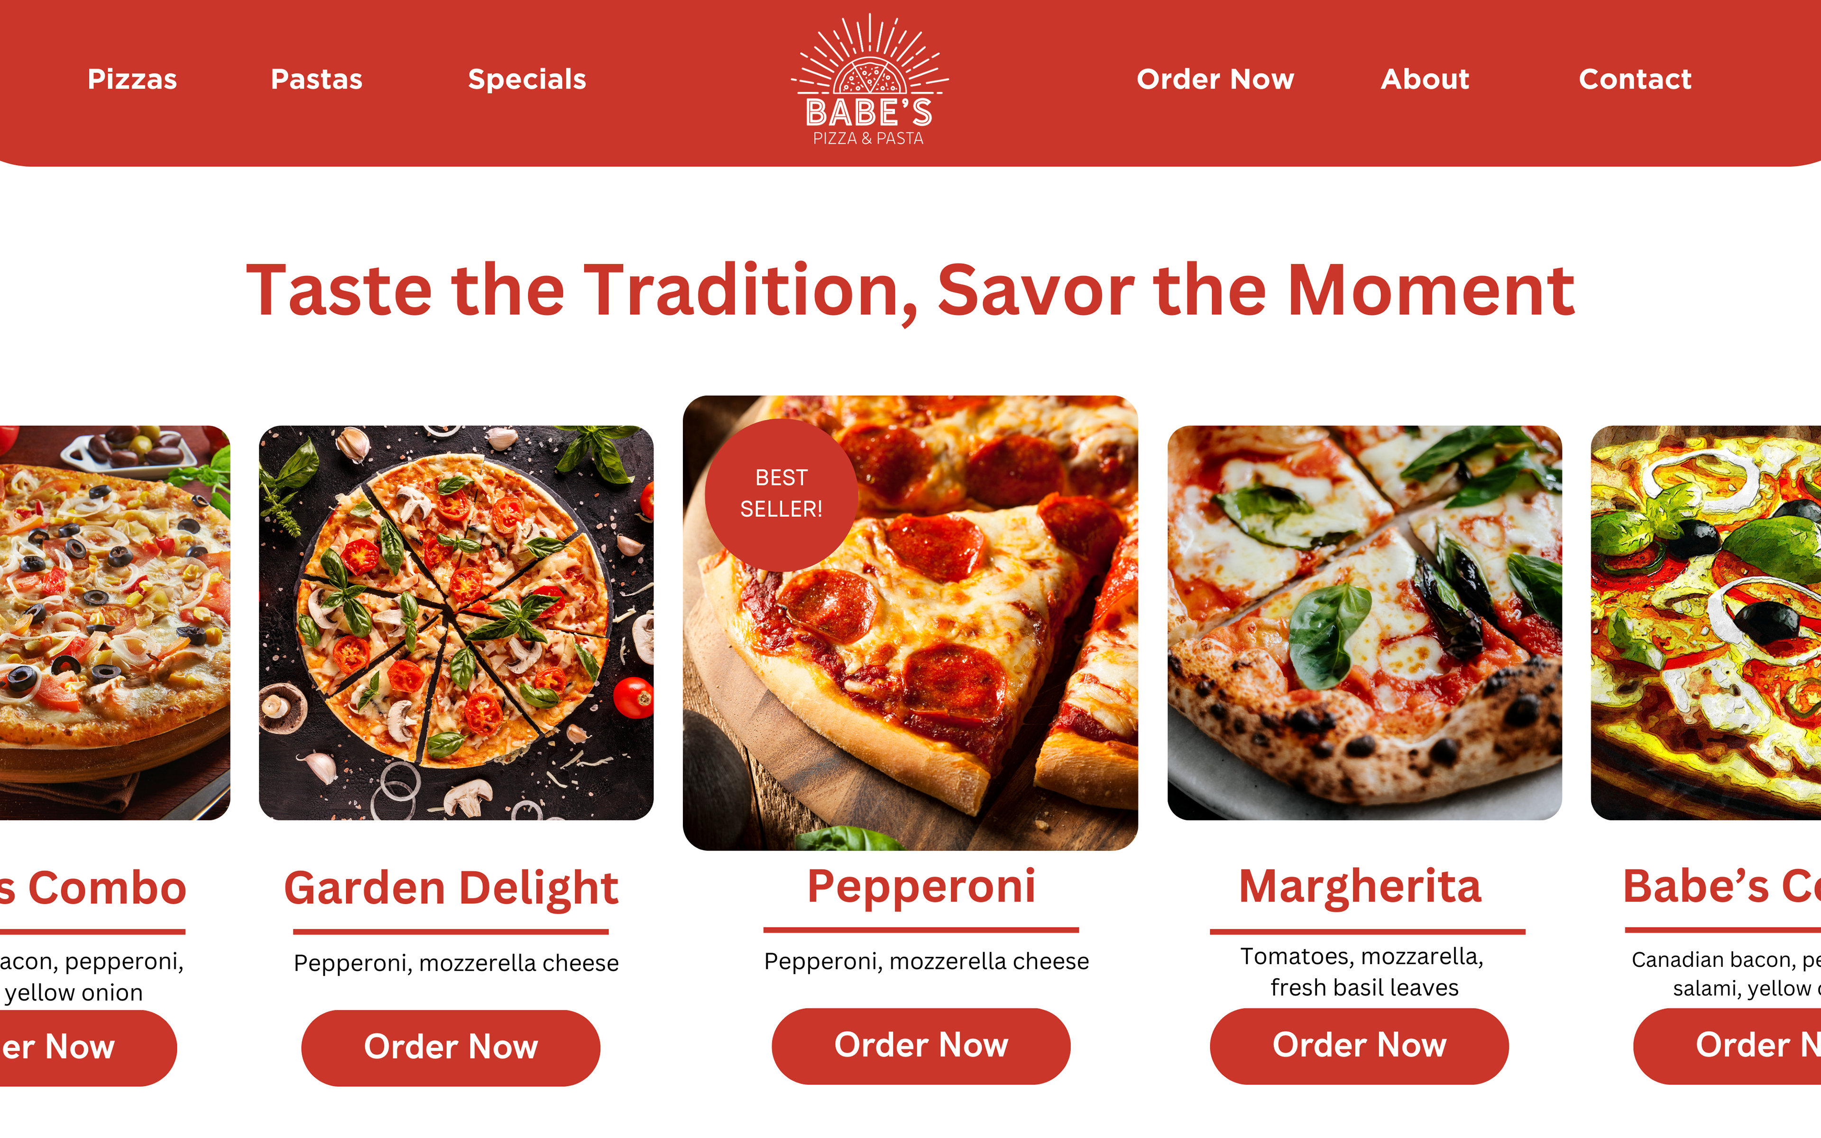The height and width of the screenshot is (1138, 1821).
Task: Click Order Now under Babe's Combo on the right
Action: [1727, 1046]
